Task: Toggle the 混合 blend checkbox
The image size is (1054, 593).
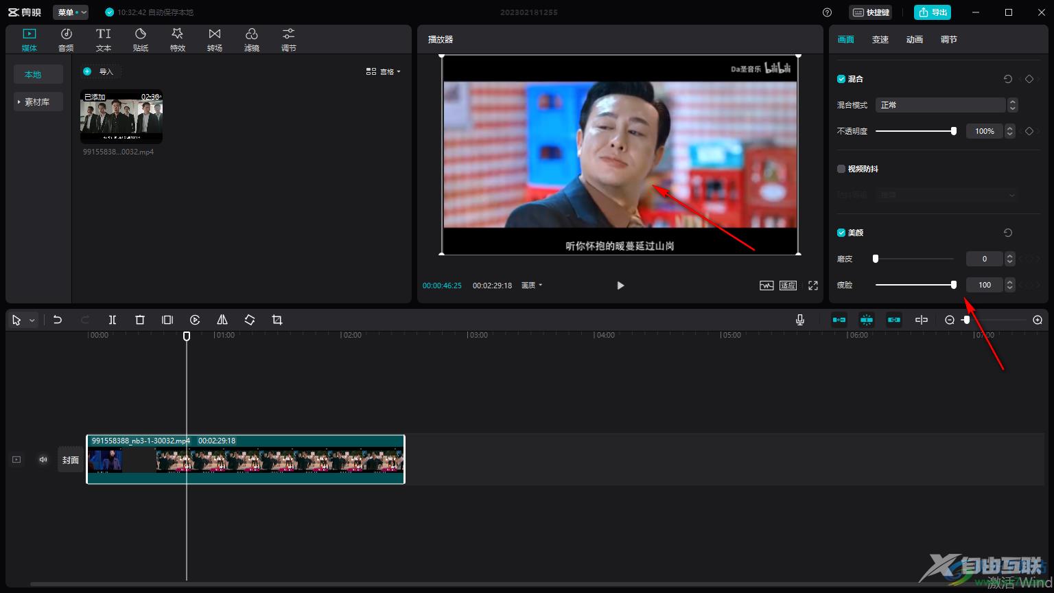Action: tap(841, 79)
